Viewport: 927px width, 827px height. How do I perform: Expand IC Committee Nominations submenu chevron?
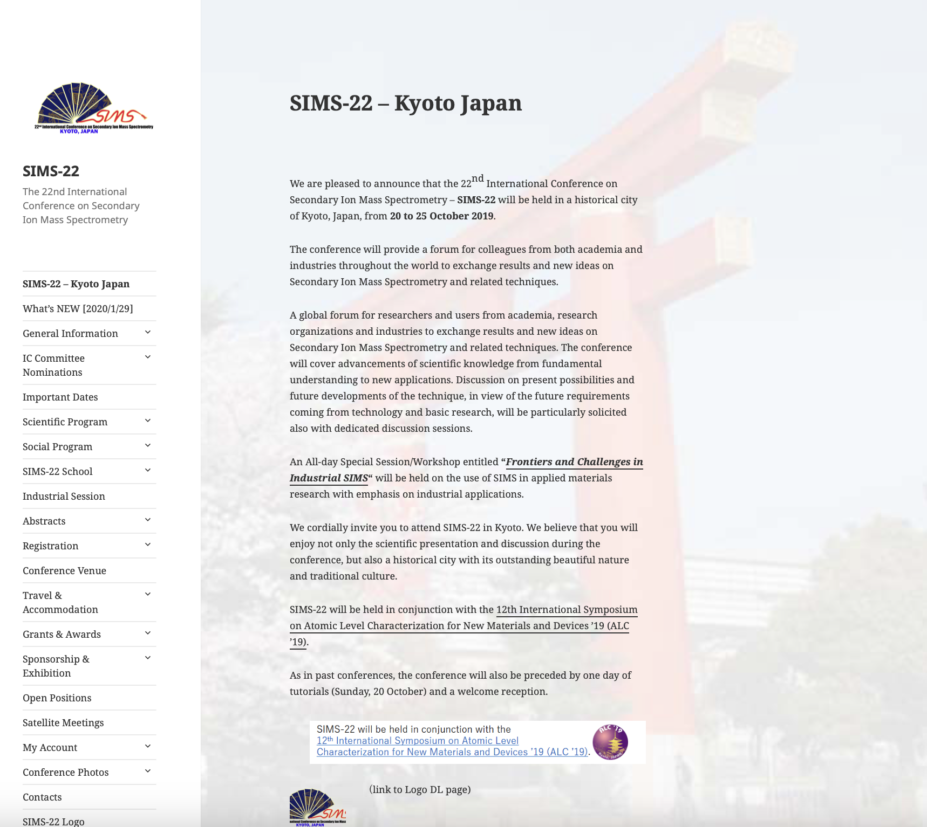[148, 357]
